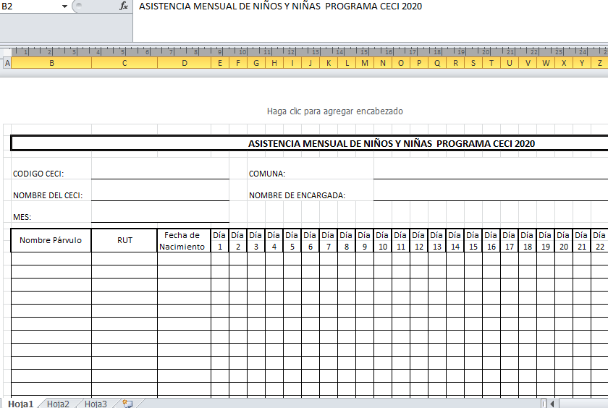Select column C header

pos(124,63)
